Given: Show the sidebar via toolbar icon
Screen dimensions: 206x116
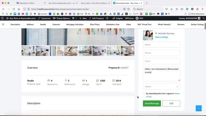Looking at the screenshot, I should pos(182,9).
